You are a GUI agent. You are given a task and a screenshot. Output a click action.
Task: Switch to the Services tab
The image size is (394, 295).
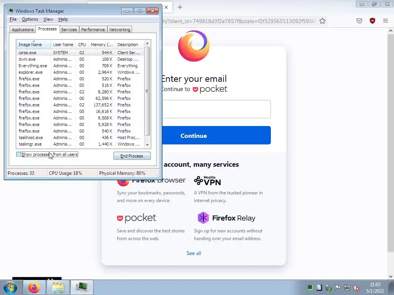coord(69,30)
